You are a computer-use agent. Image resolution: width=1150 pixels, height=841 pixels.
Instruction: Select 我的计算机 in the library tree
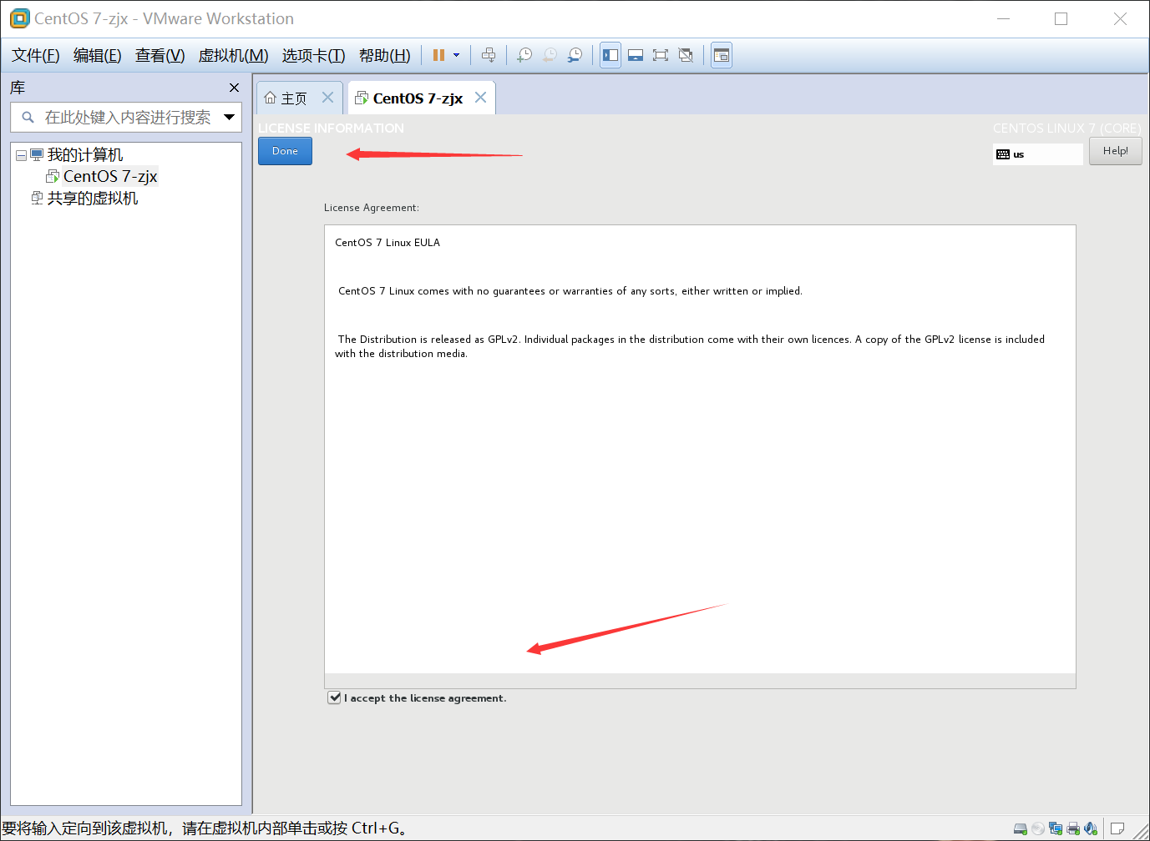tap(85, 155)
